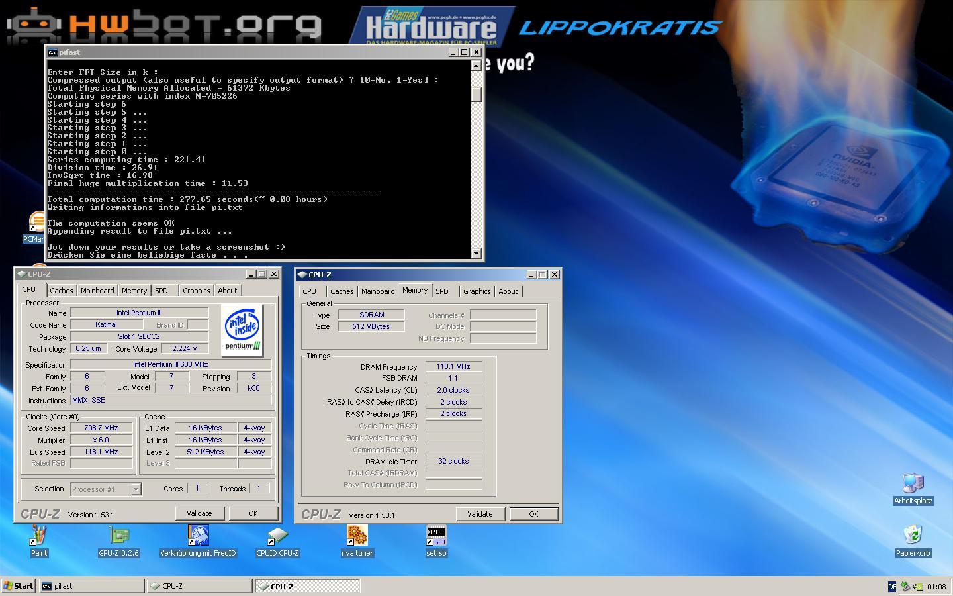Screen dimensions: 953x596
Task: Click the taskbar clock 01:08
Action: (936, 587)
